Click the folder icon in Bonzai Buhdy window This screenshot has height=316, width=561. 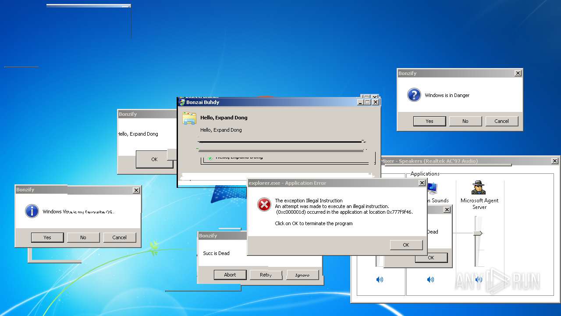189,118
